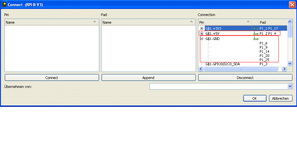Sort Connection list by Pin header
This screenshot has width=297, height=164.
point(225,22)
